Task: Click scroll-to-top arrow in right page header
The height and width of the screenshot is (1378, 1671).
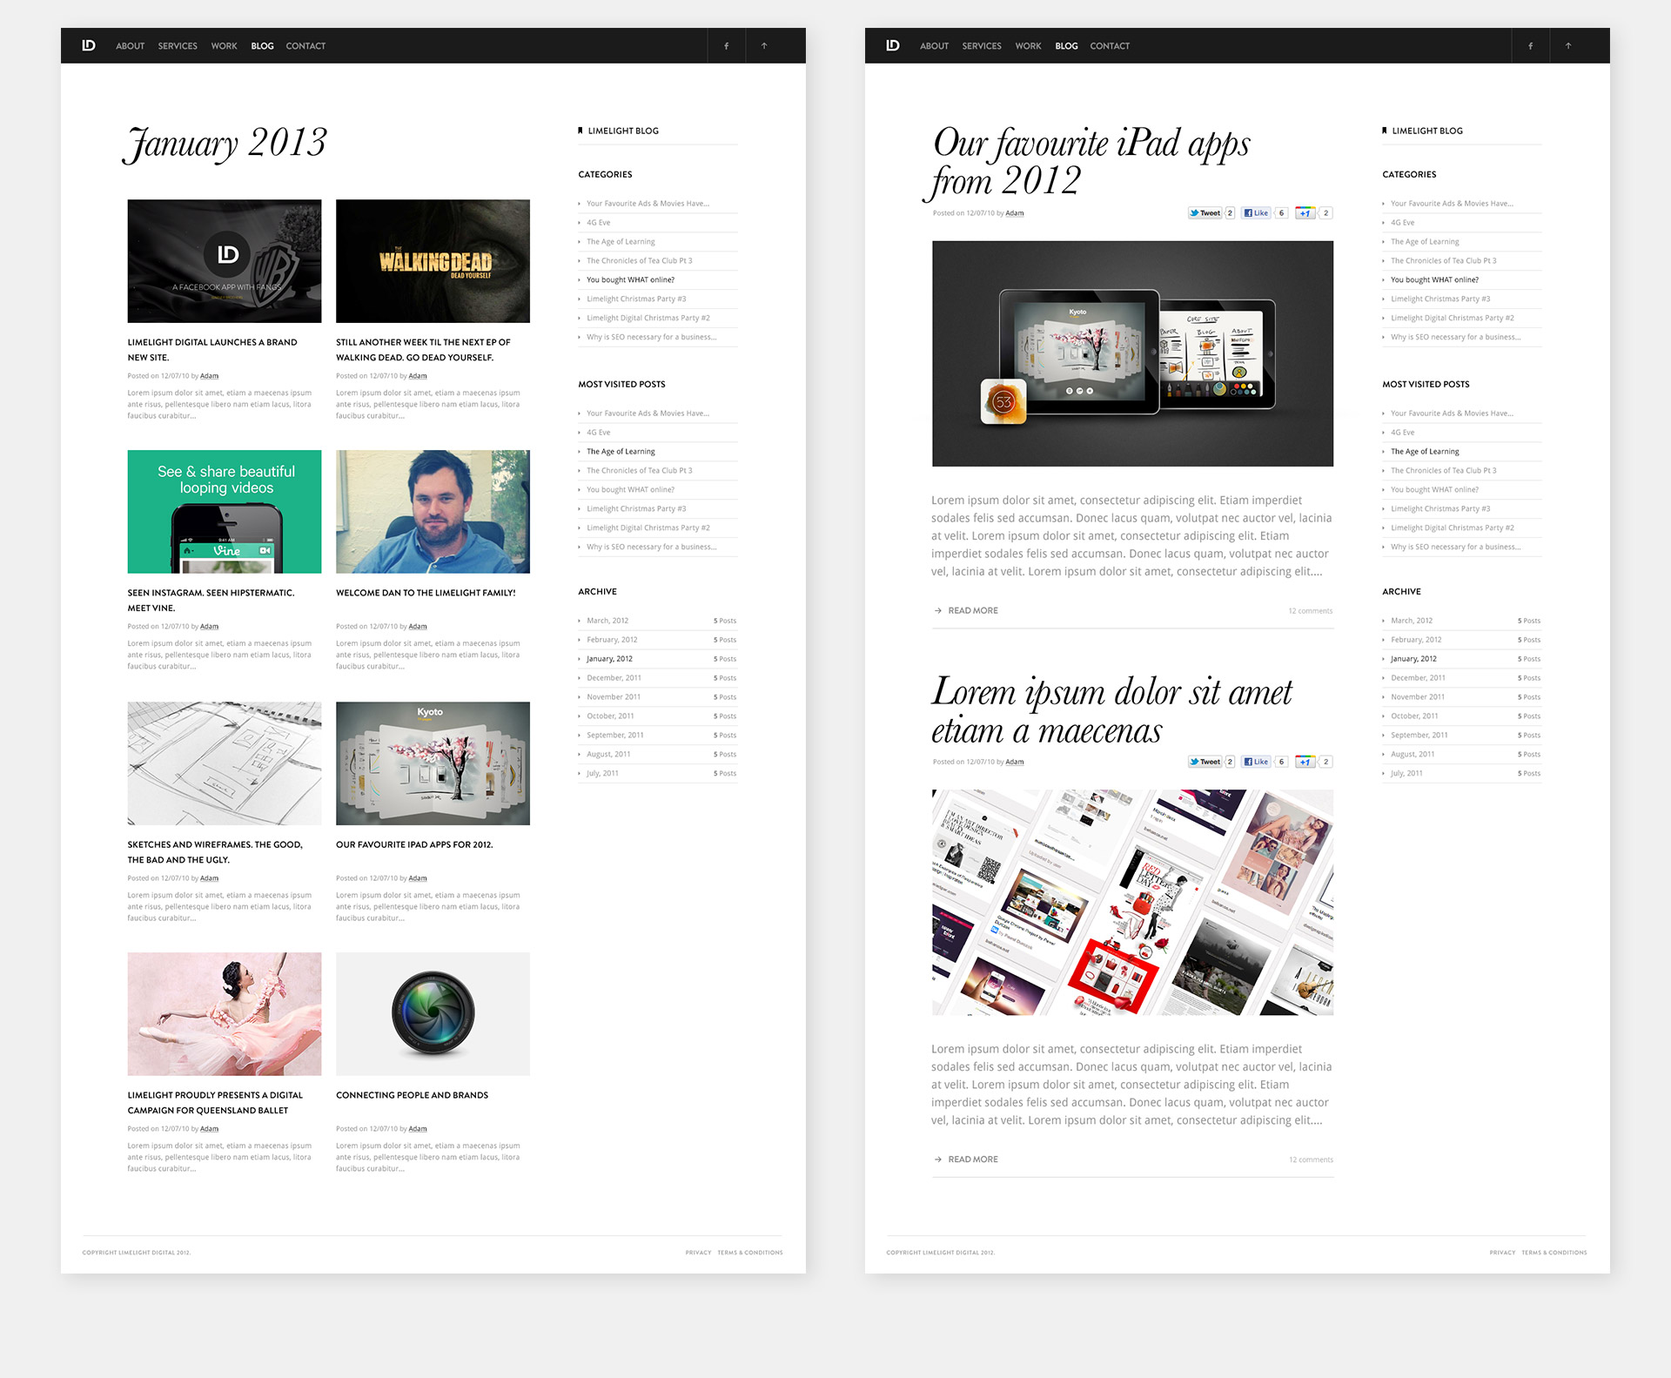Action: [x=1568, y=46]
